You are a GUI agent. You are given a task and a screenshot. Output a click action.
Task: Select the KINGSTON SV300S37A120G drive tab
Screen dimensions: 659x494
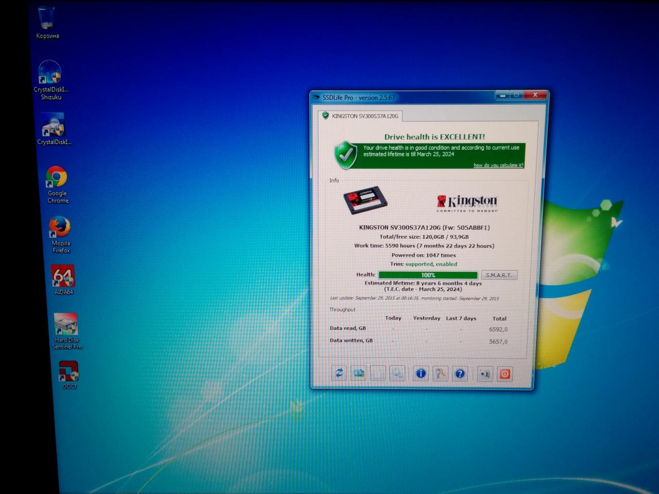(360, 116)
